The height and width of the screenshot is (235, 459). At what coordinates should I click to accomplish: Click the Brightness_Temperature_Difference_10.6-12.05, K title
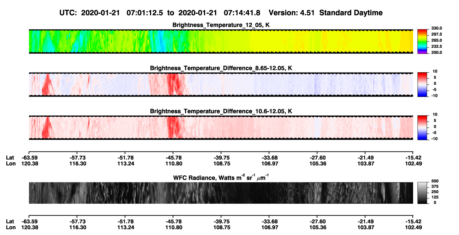[221, 111]
